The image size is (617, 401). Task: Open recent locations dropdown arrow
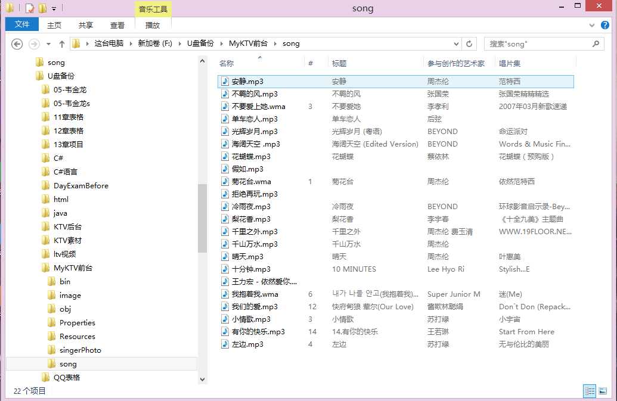click(x=48, y=44)
